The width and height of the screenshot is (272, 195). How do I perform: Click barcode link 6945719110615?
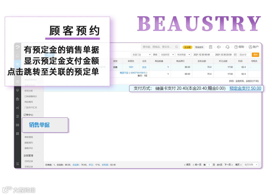click(x=138, y=73)
